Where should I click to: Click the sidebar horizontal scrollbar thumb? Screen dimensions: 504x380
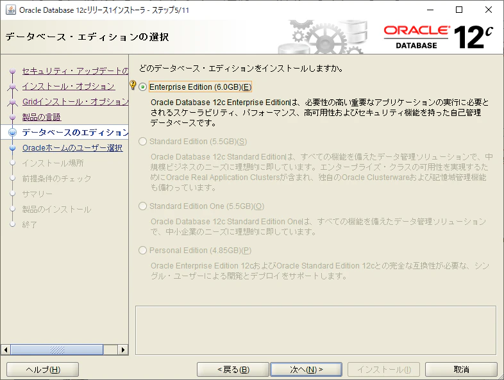57,350
